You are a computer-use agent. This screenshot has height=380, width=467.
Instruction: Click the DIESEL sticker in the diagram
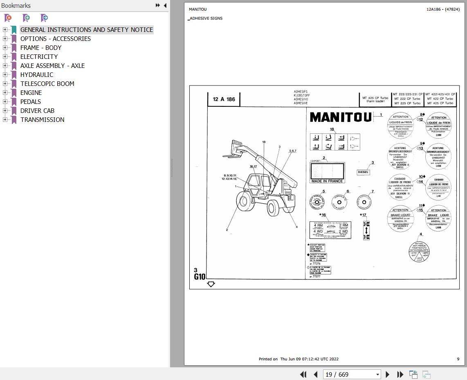(x=363, y=172)
